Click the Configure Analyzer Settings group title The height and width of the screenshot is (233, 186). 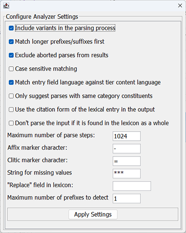pos(42,17)
